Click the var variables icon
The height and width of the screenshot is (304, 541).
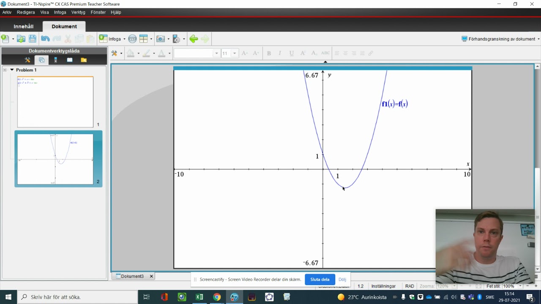[132, 39]
